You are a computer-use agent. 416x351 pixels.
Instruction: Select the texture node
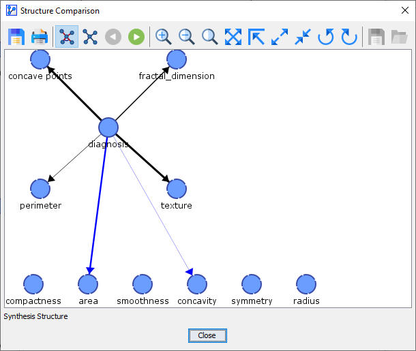click(177, 189)
